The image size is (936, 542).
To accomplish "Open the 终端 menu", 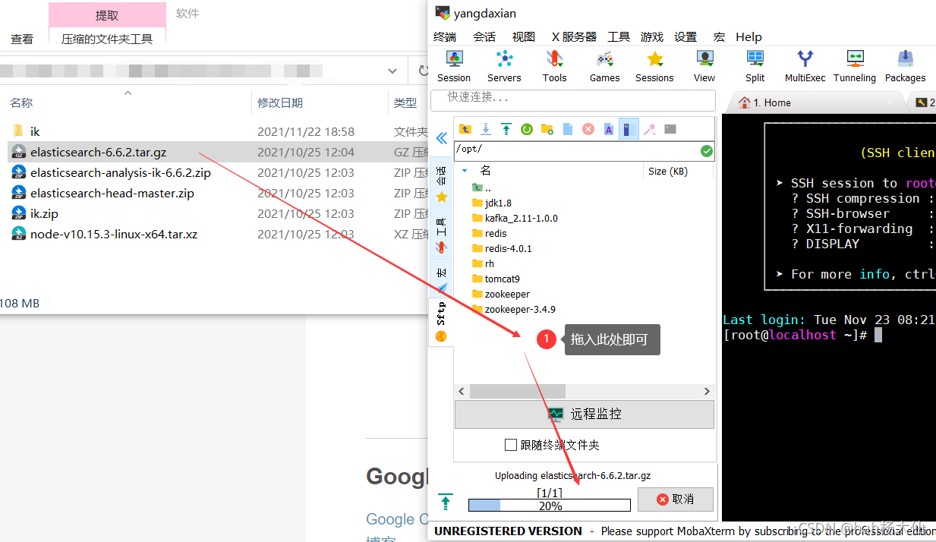I will [445, 36].
